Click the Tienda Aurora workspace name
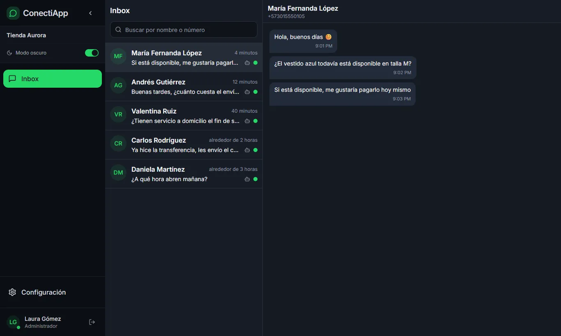561x336 pixels. (26, 35)
